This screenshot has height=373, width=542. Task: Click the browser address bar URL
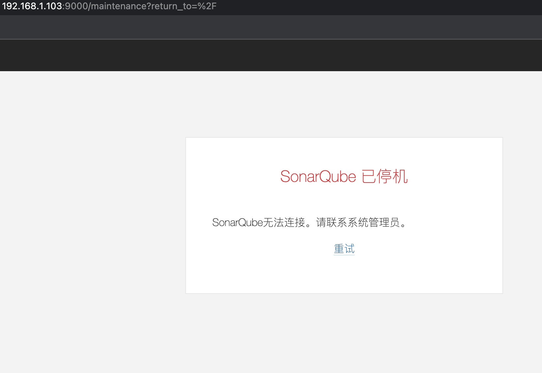point(109,6)
